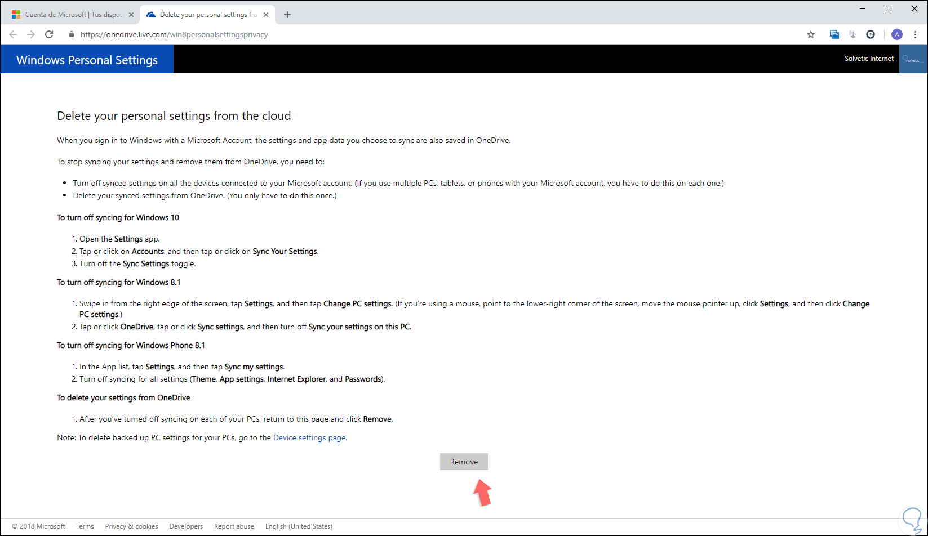928x536 pixels.
Task: Open the Terms footer link
Action: (x=85, y=526)
